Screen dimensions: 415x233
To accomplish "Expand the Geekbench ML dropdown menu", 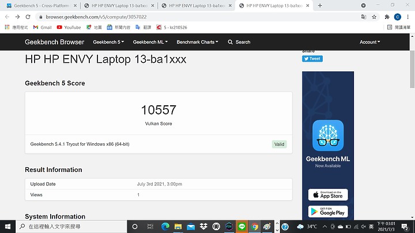I will [150, 42].
